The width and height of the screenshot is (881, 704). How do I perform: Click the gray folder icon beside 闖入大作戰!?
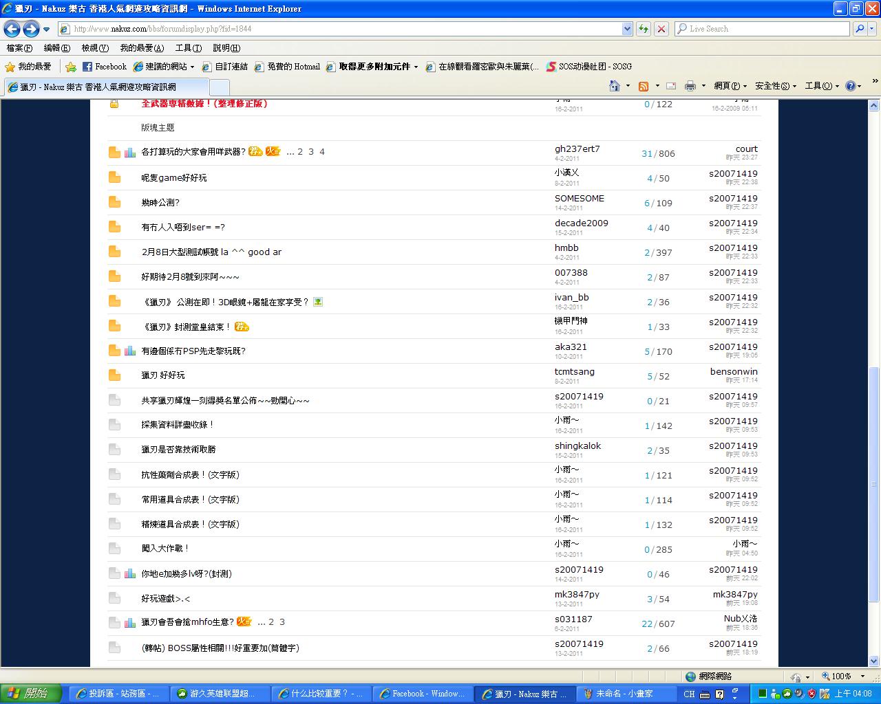point(114,549)
